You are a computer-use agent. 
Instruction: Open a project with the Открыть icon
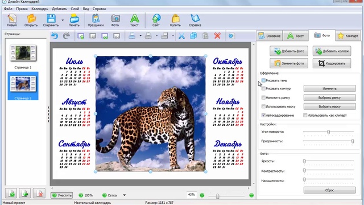31,20
